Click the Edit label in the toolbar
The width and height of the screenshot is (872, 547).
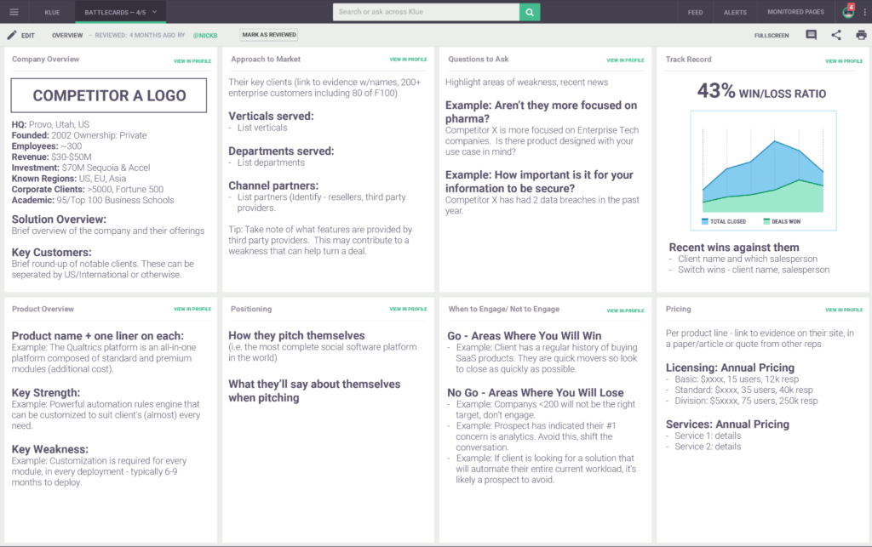point(28,36)
